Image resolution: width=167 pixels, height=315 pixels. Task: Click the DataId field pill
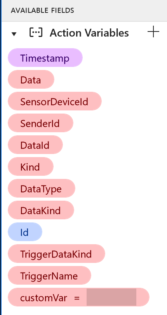pos(35,145)
